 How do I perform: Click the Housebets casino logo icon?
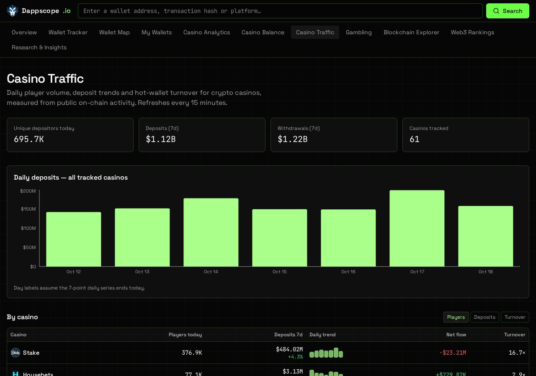point(15,374)
